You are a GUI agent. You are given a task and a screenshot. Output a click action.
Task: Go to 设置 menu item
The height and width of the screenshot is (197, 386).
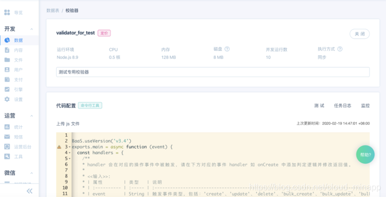point(18,99)
